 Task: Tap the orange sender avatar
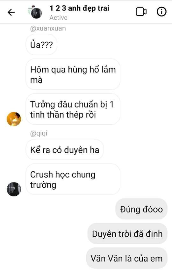(x=14, y=119)
